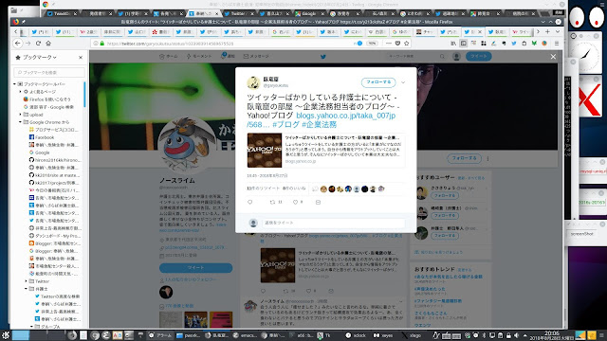Click the retweet icon under the popup tweet
Image resolution: width=607 pixels, height=341 pixels.
[x=272, y=202]
